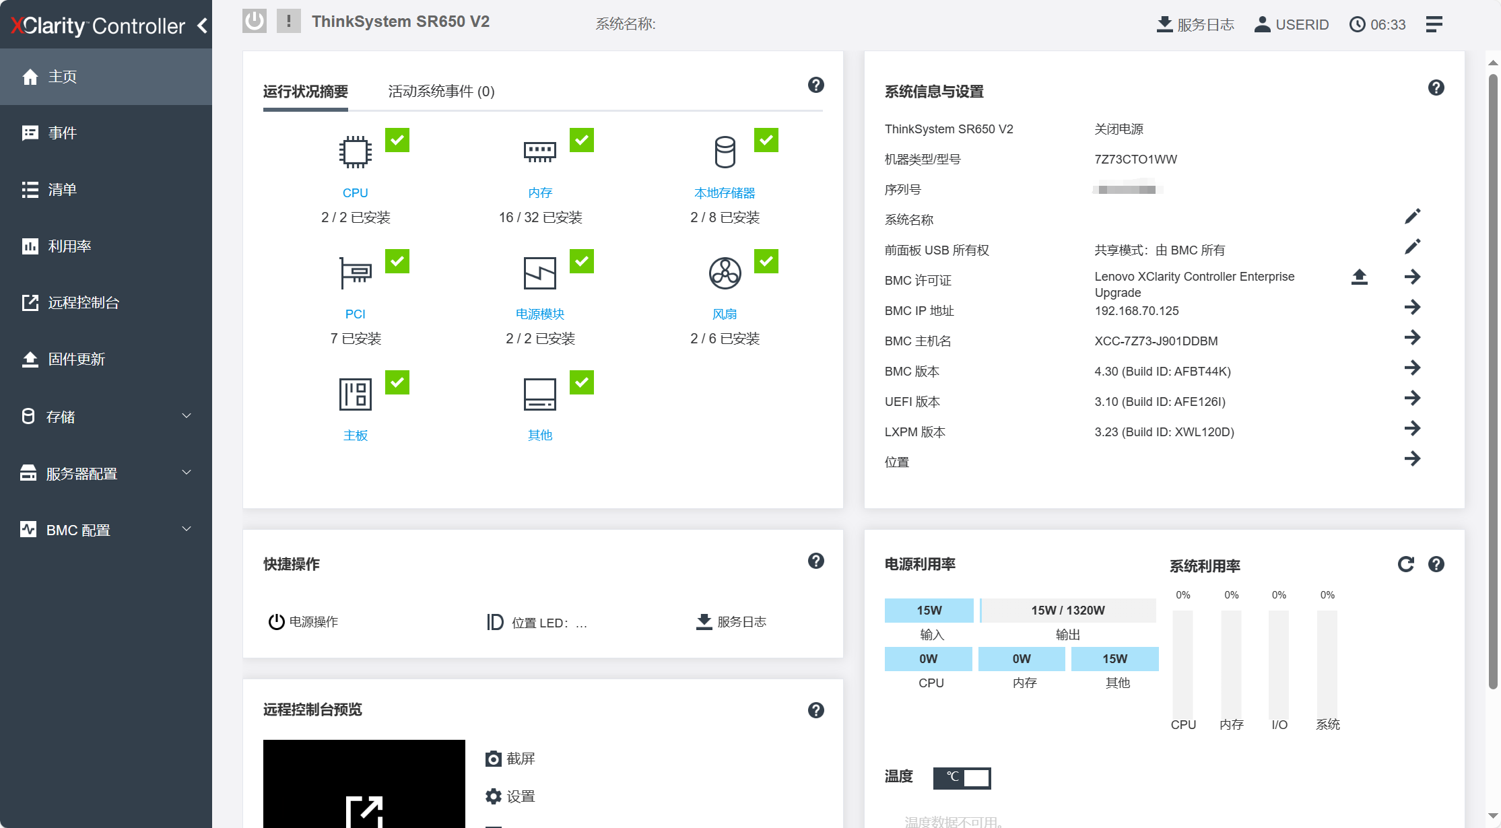Click the page vertical scrollbar
1501x828 pixels.
point(1493,381)
